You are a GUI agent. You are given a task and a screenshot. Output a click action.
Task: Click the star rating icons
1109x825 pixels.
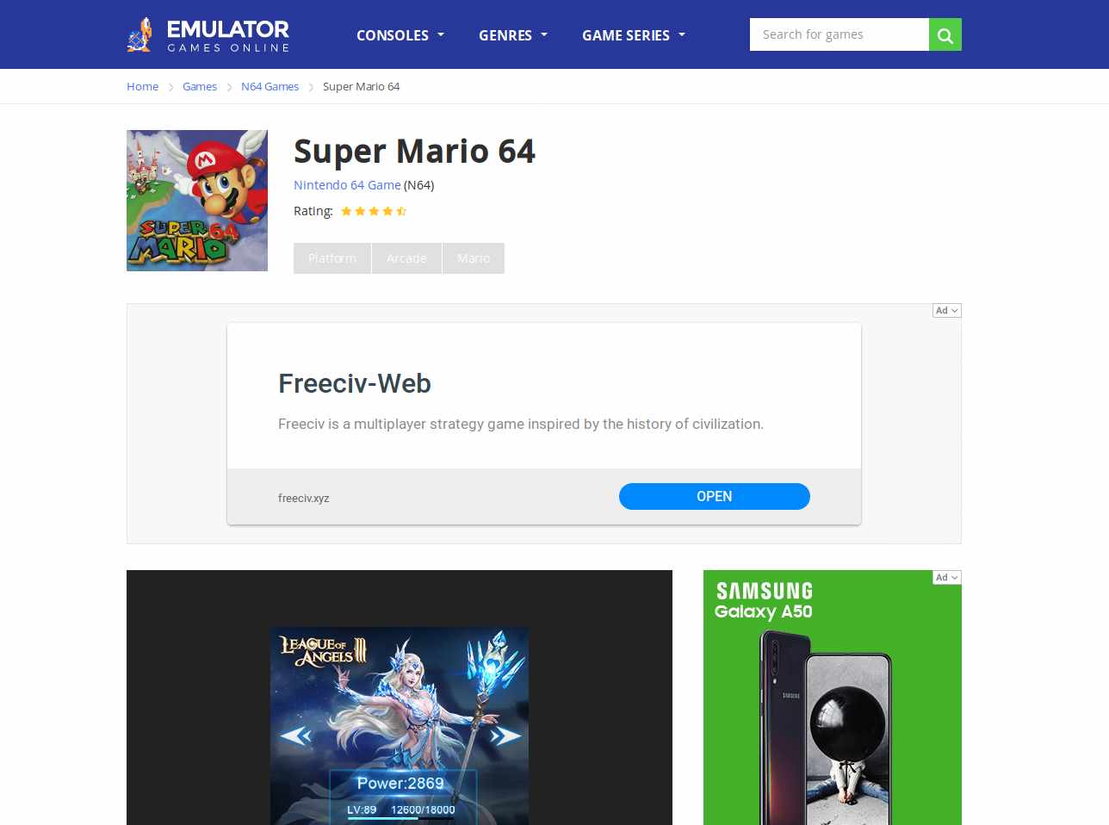374,211
